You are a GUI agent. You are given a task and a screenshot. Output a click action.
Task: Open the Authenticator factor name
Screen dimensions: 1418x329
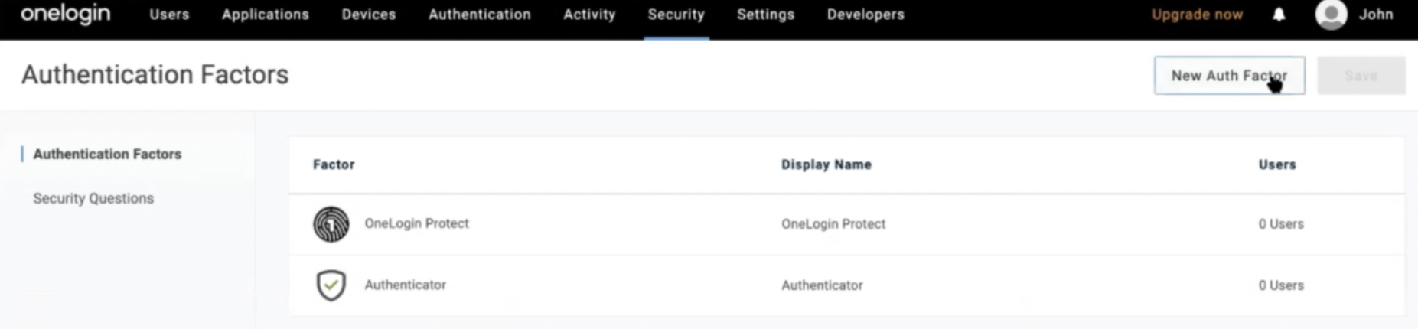coord(405,285)
